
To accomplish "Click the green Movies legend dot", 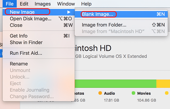I will pyautogui.click(x=133, y=93).
